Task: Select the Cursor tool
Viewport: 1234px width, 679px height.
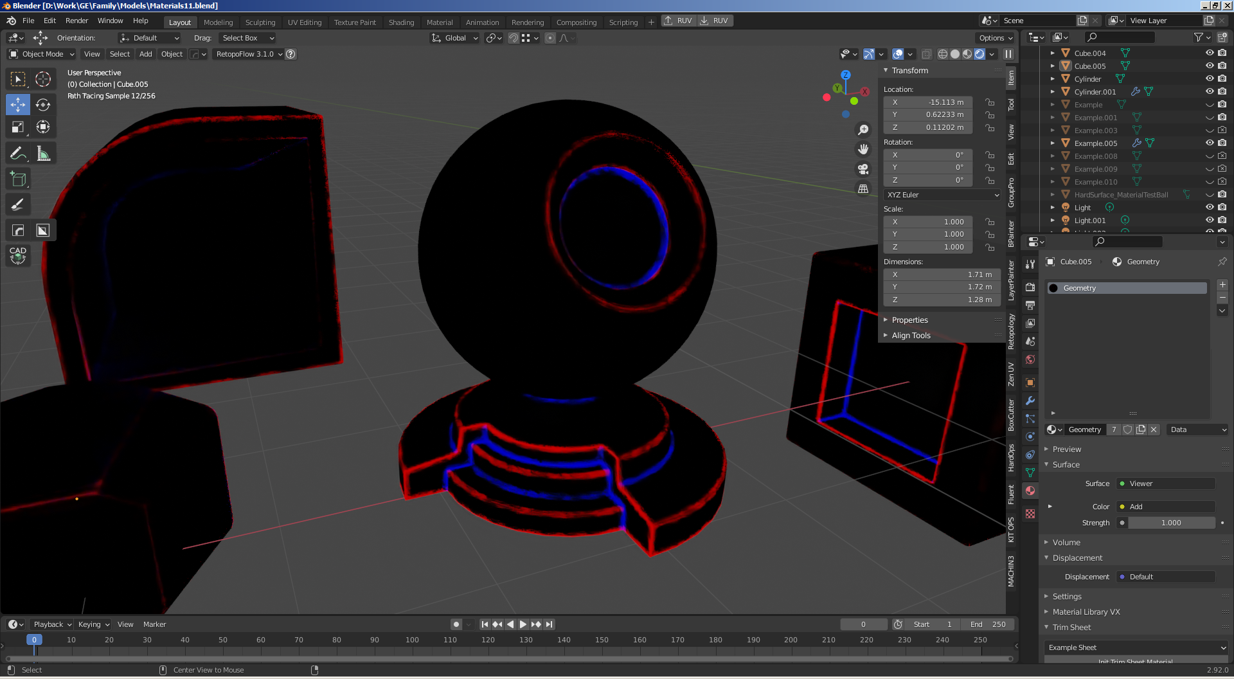Action: 43,79
